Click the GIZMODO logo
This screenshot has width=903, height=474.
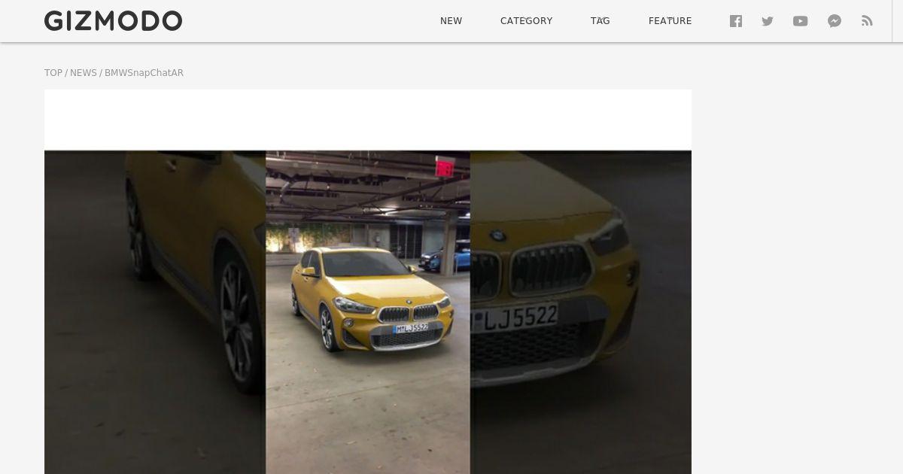[113, 21]
